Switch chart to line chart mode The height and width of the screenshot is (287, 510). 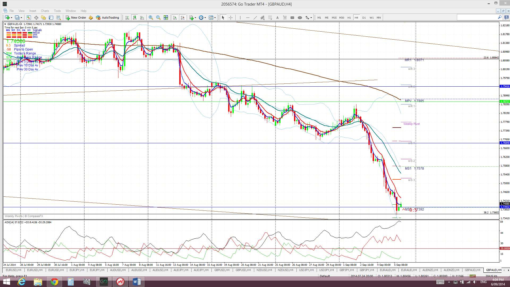pyautogui.click(x=142, y=18)
